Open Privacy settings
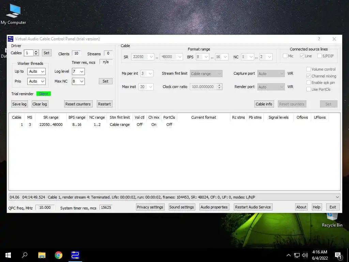This screenshot has height=262, width=349. pyautogui.click(x=150, y=207)
